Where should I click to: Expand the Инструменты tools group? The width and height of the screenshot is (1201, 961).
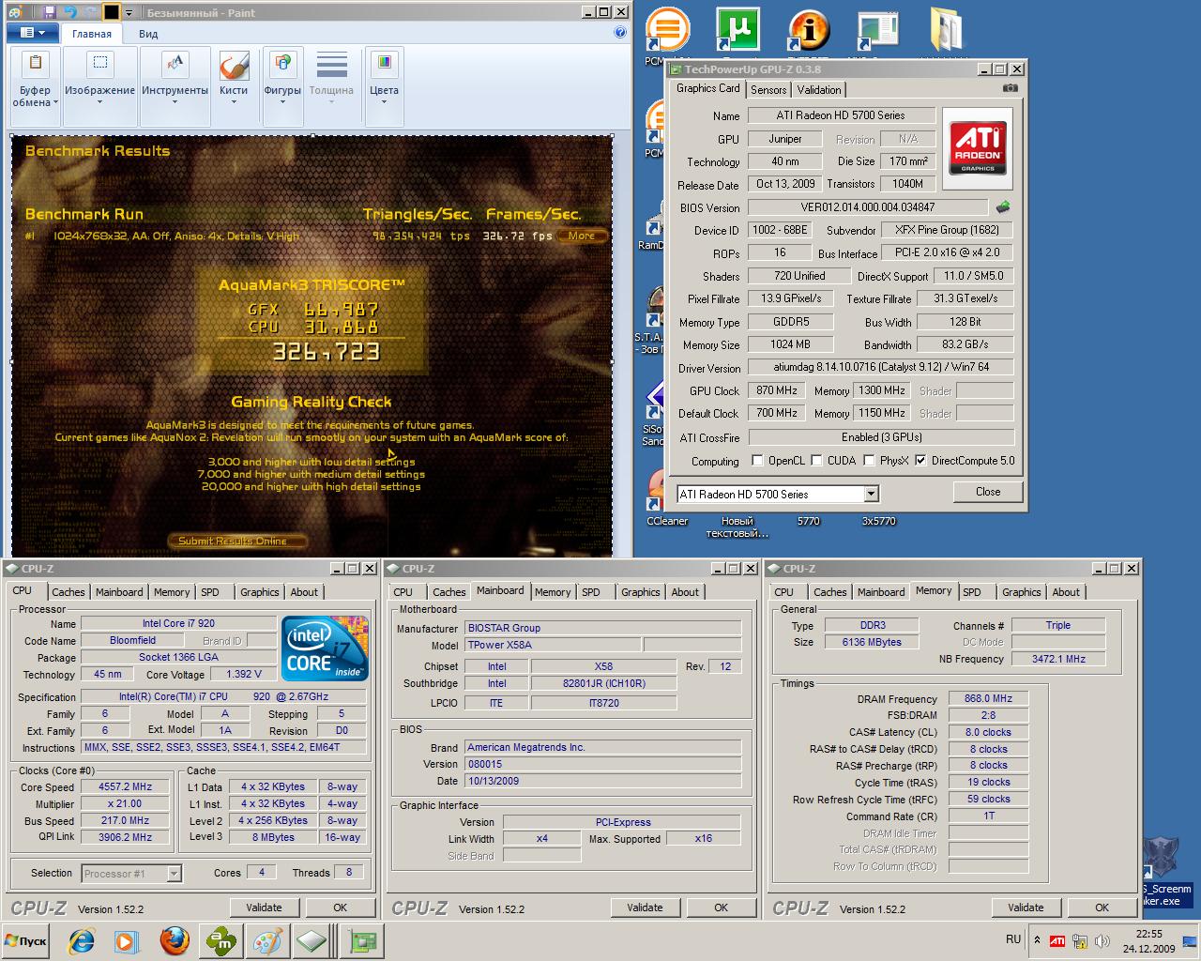click(x=175, y=86)
